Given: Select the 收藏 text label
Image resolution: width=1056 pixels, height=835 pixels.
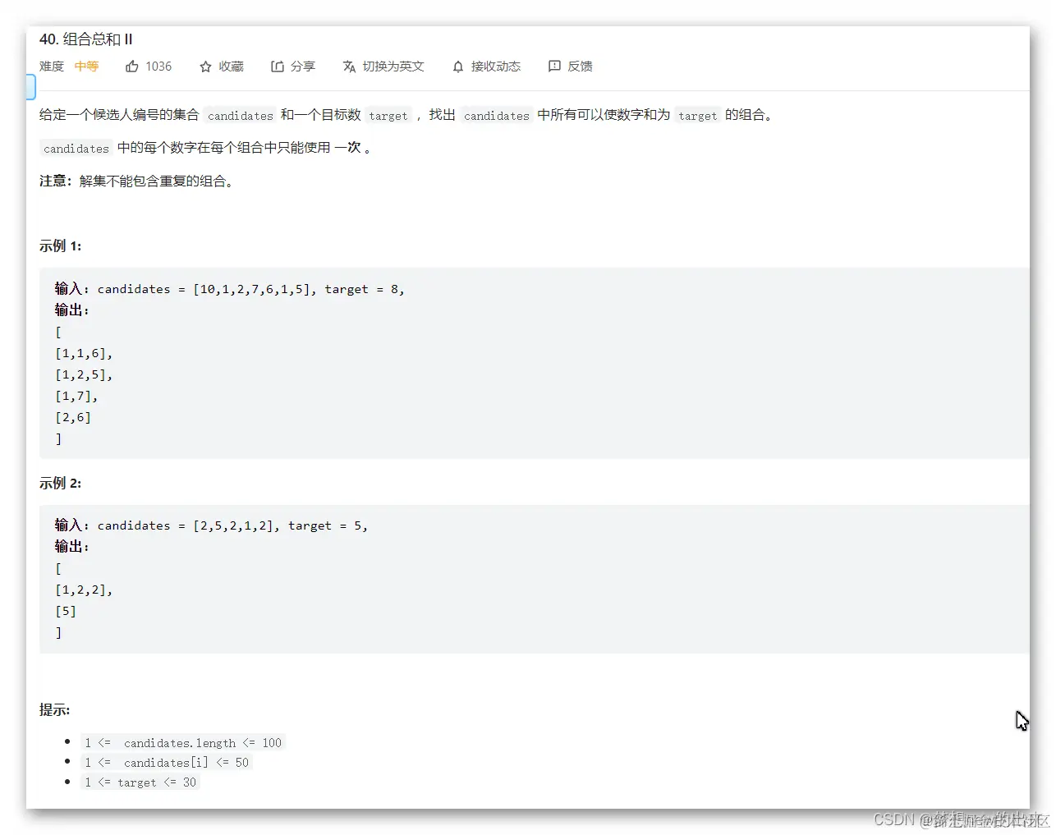Looking at the screenshot, I should (x=231, y=66).
